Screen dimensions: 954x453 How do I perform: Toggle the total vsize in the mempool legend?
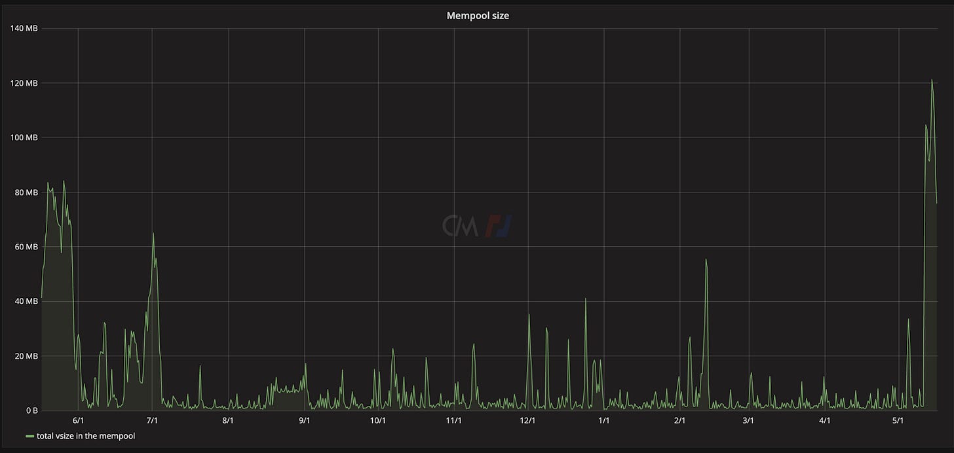click(86, 435)
